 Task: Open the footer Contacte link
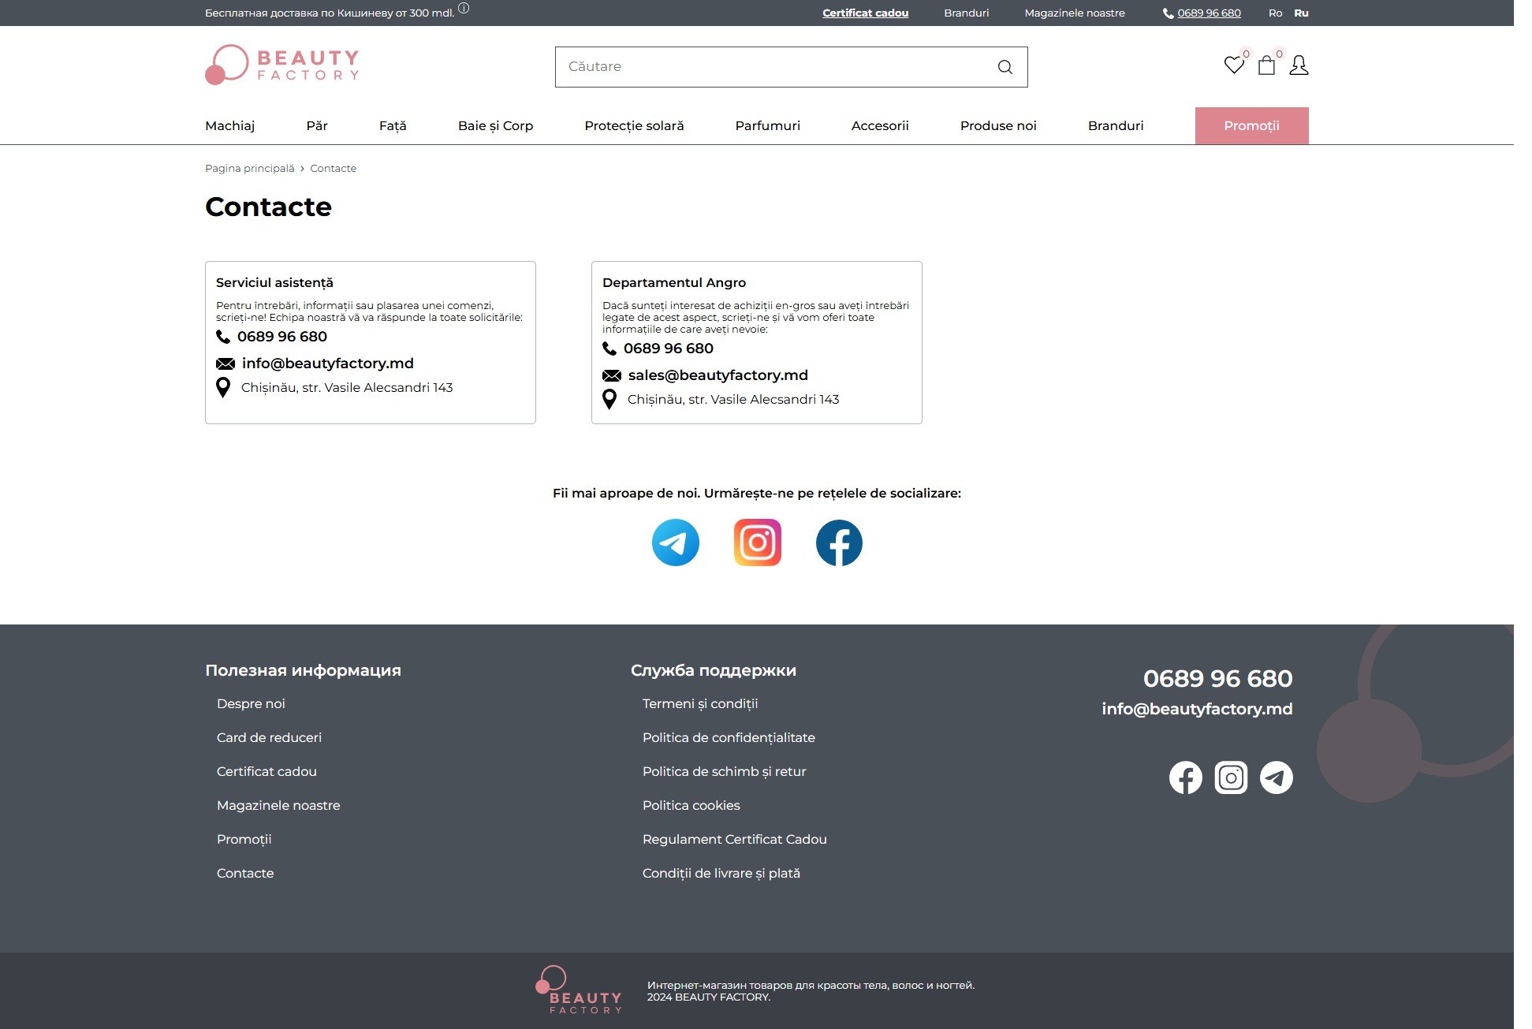click(245, 874)
